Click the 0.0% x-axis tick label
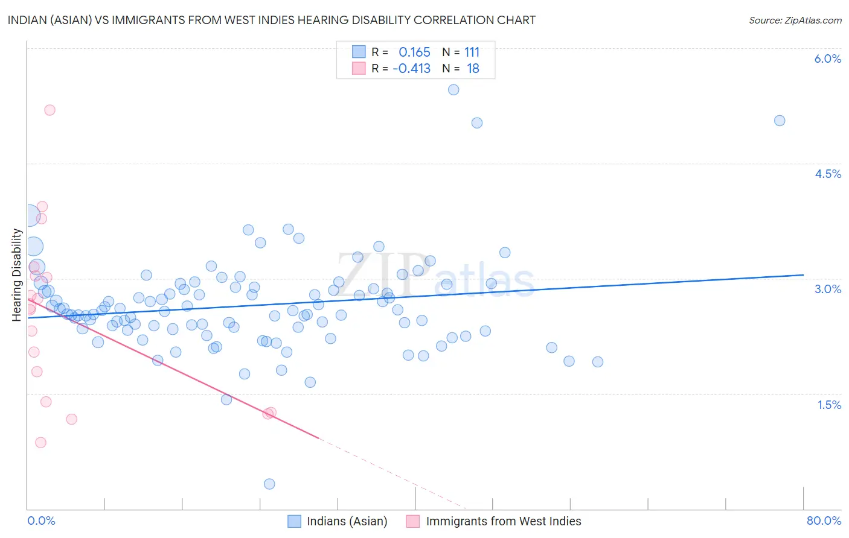This screenshot has width=849, height=538. point(41,521)
